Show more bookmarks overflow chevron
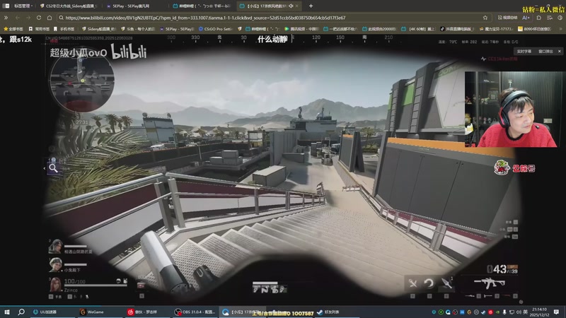Image resolution: width=566 pixels, height=318 pixels. (x=560, y=29)
